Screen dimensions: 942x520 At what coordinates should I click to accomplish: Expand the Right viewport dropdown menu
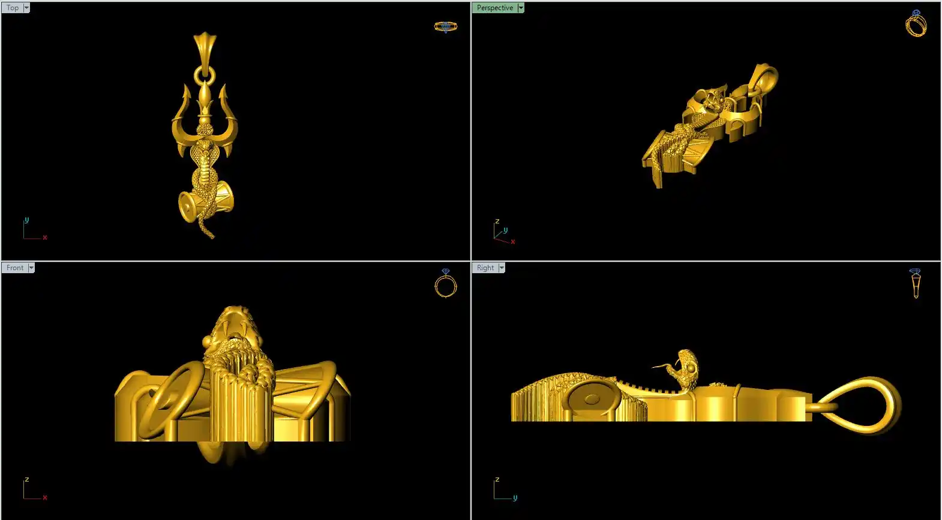502,268
